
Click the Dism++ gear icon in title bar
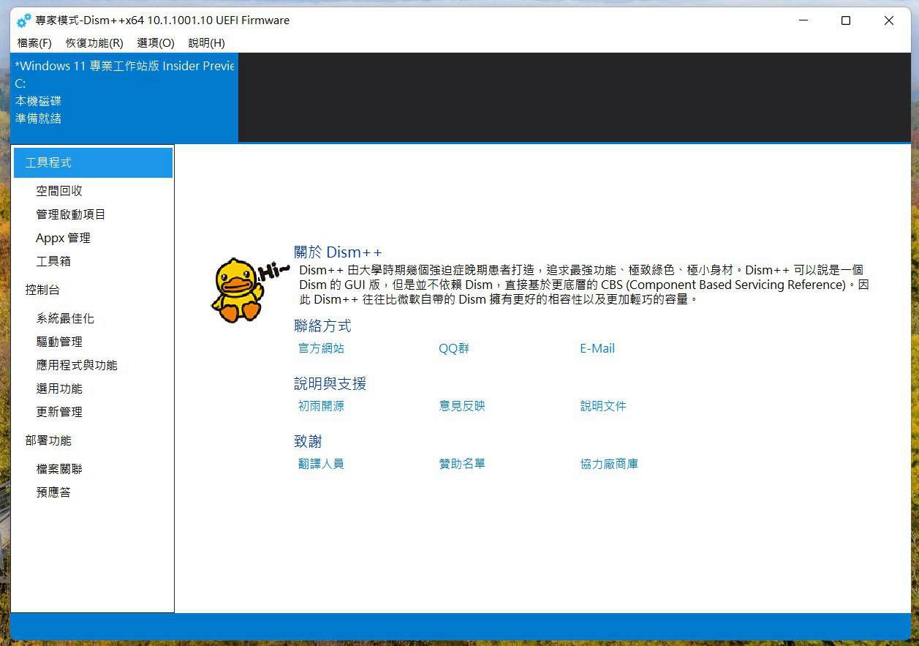click(24, 20)
